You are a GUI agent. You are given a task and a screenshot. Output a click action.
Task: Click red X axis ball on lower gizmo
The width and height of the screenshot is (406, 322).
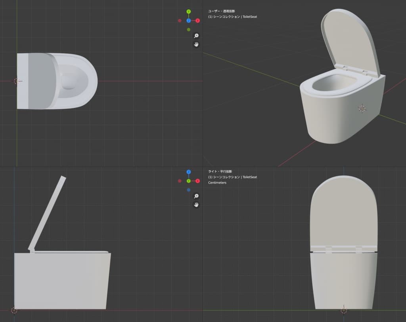coord(197,181)
